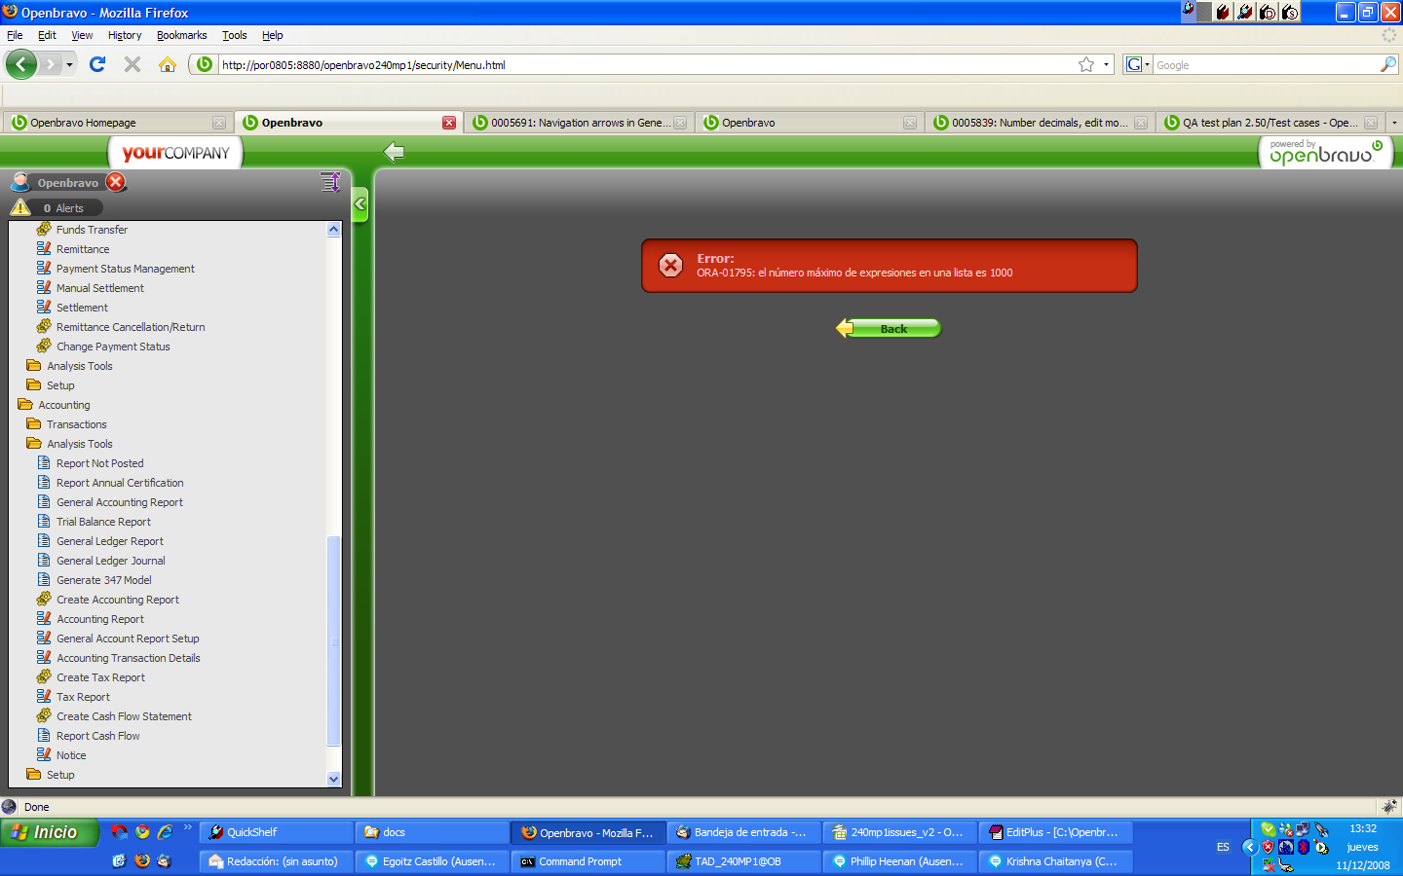Image resolution: width=1403 pixels, height=876 pixels.
Task: Click the Generate 347 Model icon
Action: (44, 579)
